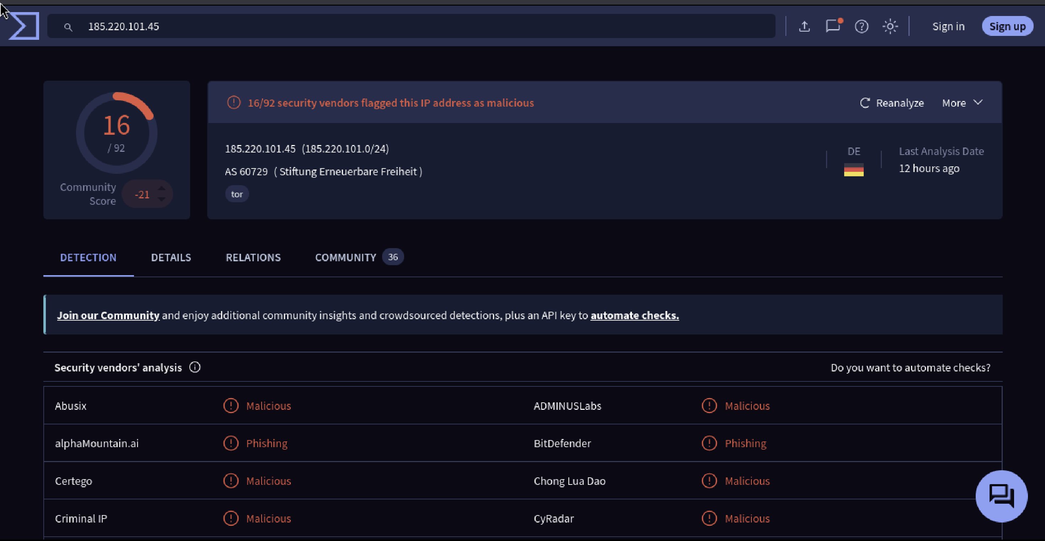Click the COMMUNITY count badge 36
The width and height of the screenshot is (1045, 541).
(393, 257)
